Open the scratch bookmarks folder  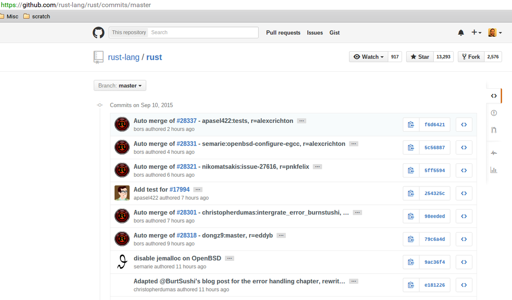(x=37, y=16)
